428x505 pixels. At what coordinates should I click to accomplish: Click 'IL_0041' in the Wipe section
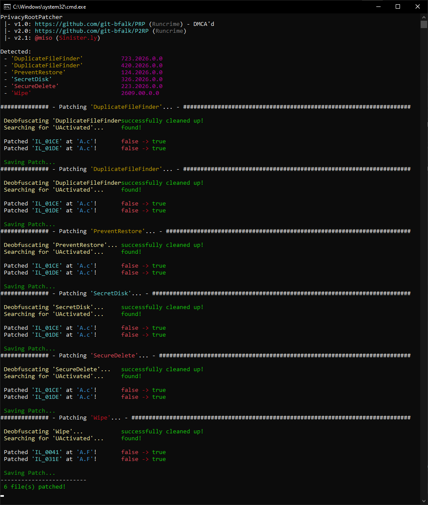pos(47,452)
